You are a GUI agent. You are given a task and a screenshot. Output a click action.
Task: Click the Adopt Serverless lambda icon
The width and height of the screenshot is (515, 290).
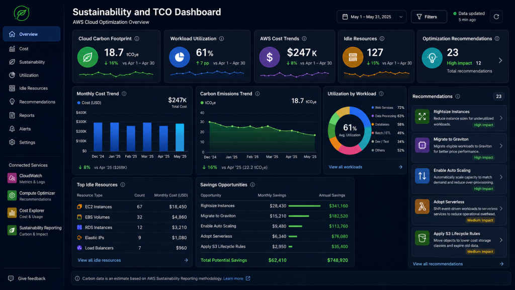422,207
